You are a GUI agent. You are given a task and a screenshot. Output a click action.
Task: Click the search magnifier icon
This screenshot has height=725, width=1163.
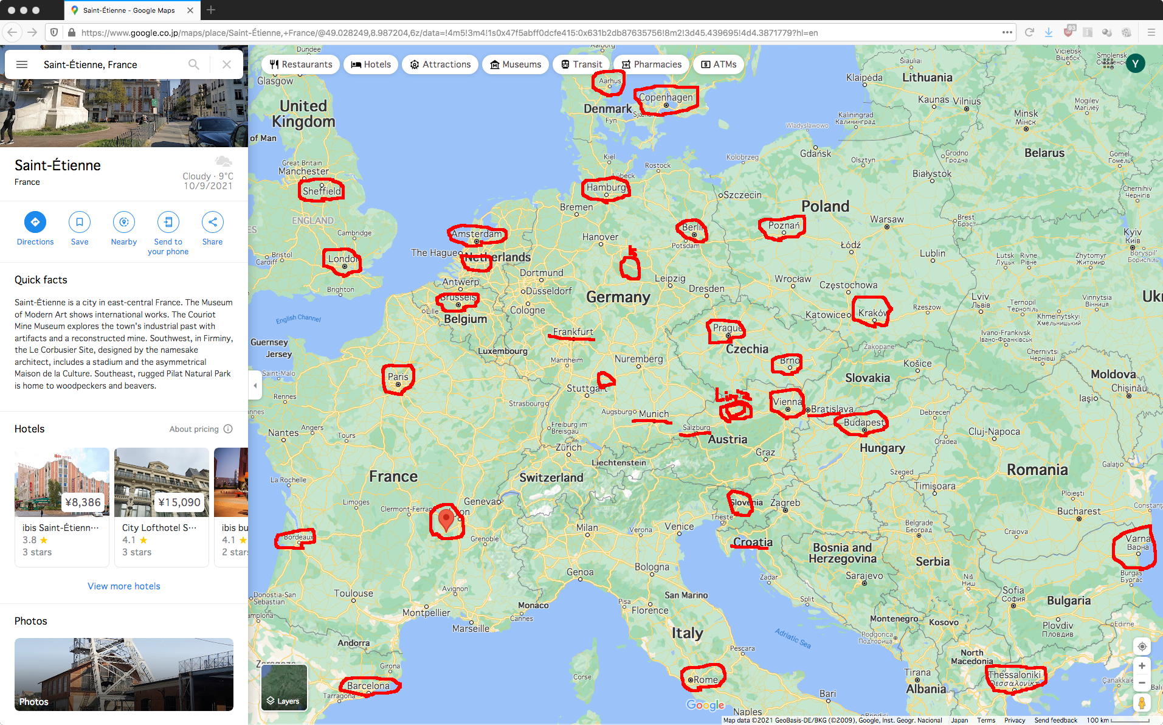(194, 64)
